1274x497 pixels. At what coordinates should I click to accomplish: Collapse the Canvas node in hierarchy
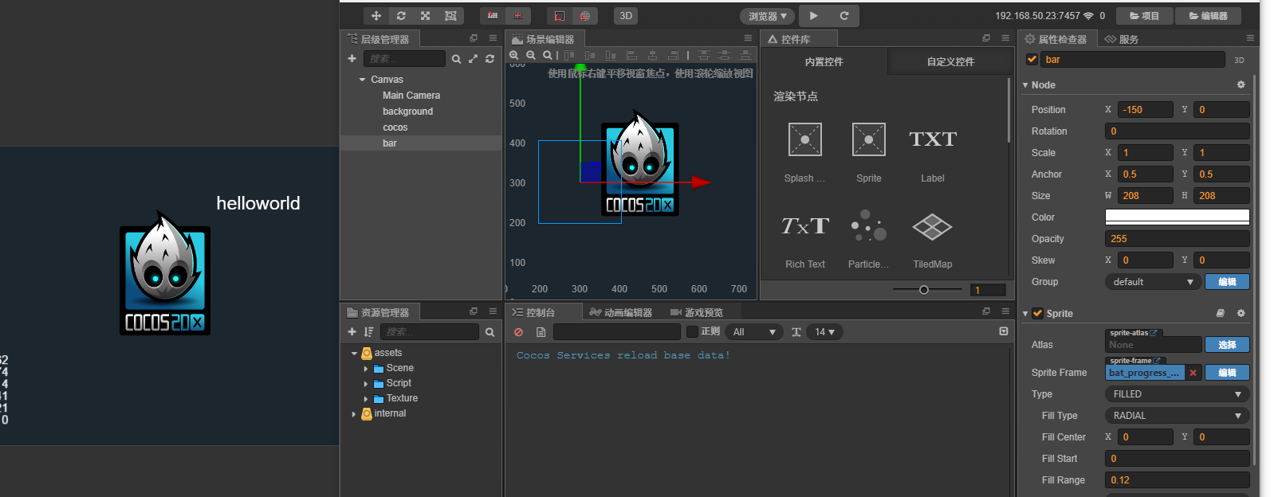pos(362,80)
